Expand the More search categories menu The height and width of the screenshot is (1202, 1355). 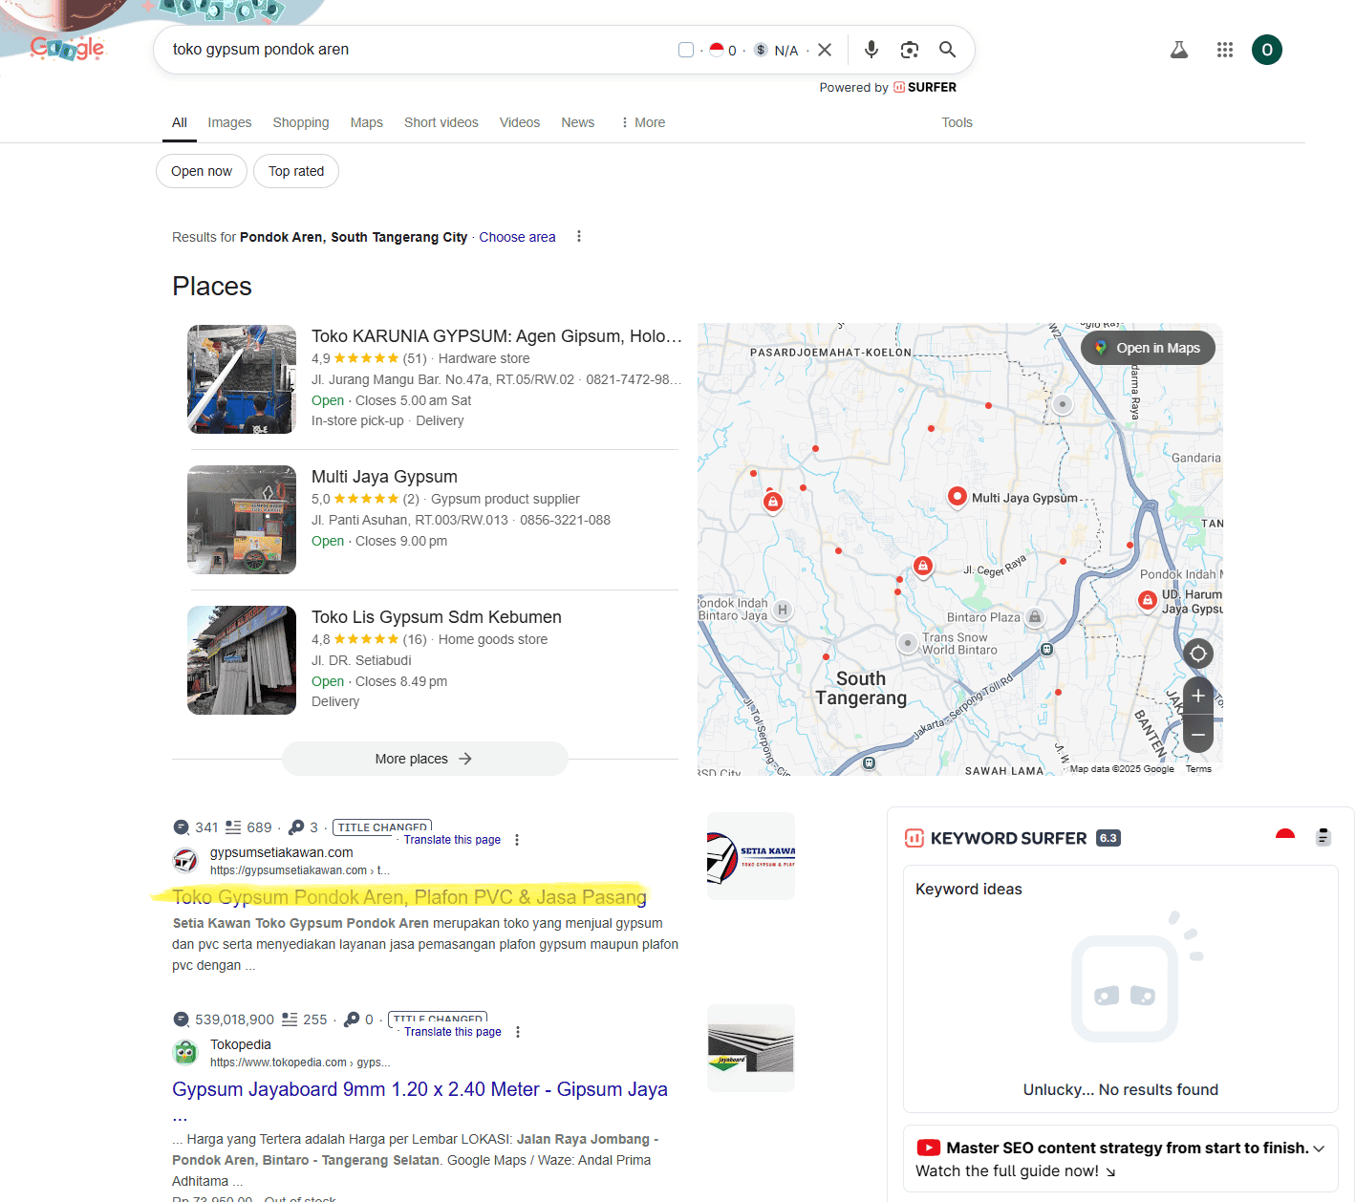[x=642, y=122]
